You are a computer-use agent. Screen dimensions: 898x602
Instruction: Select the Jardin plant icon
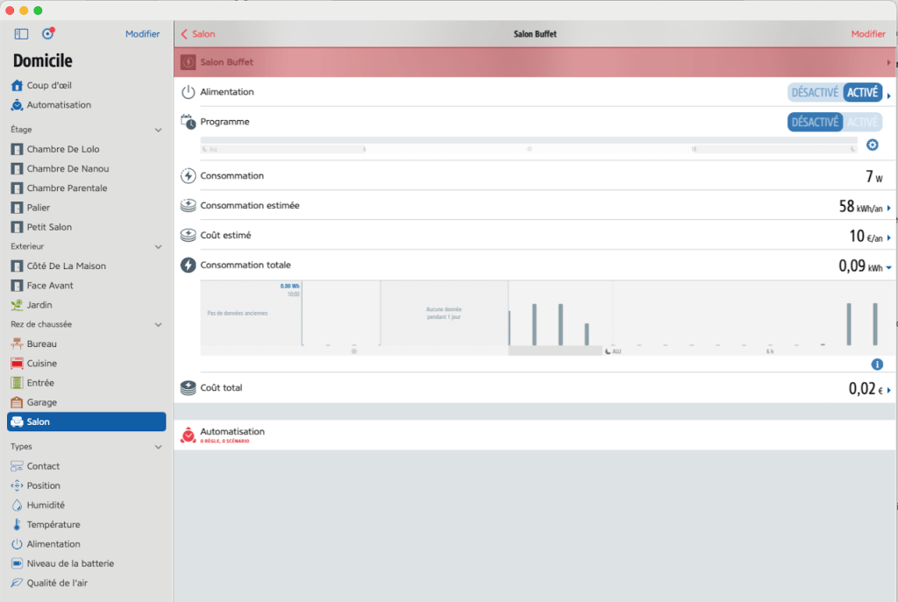pos(17,305)
